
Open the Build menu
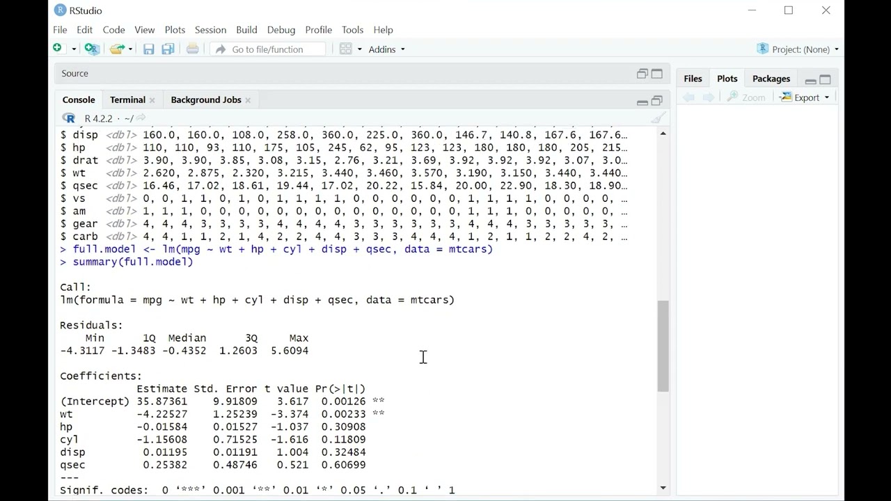click(x=246, y=30)
